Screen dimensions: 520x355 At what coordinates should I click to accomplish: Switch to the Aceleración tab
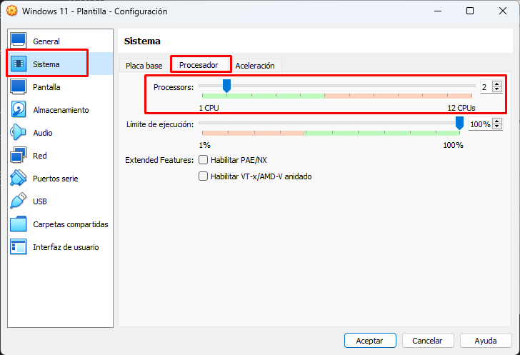click(x=255, y=66)
